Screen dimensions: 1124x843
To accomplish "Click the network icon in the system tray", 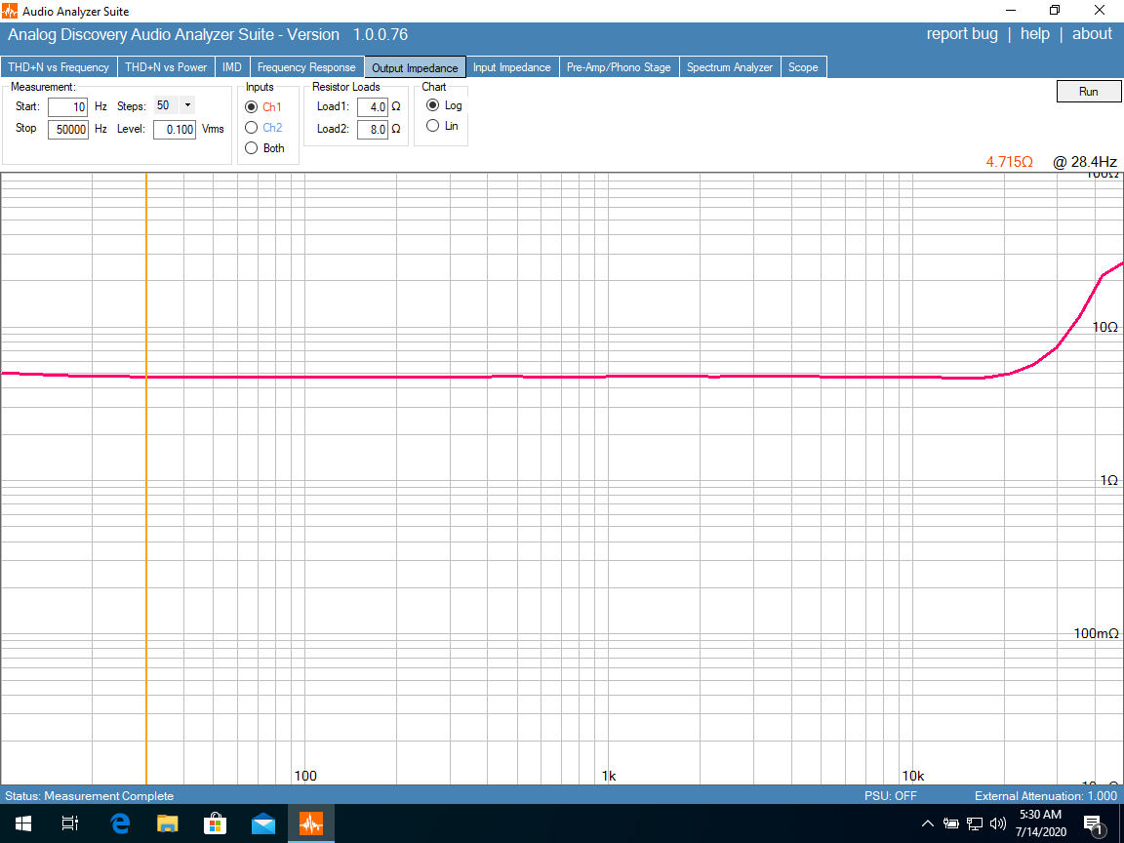I will (974, 823).
